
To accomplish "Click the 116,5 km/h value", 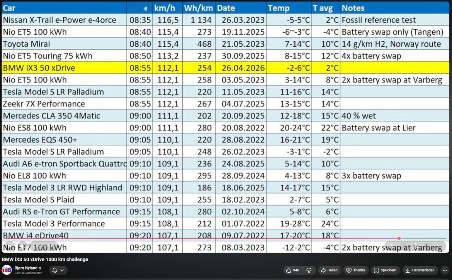I will pyautogui.click(x=168, y=20).
